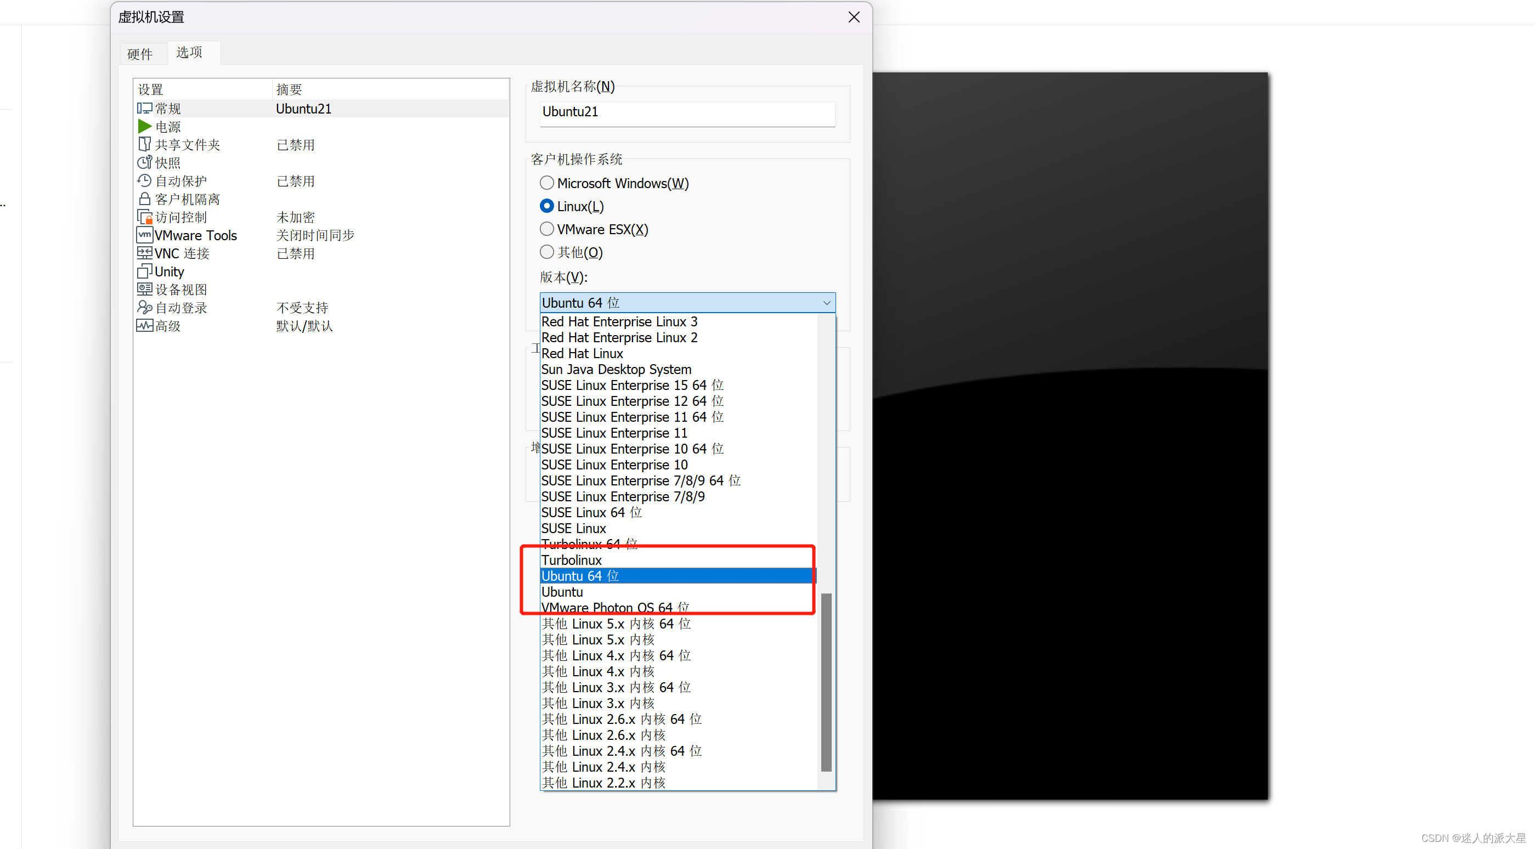Select 其他 Linux 2.4.x 内核 64 位
Viewport: 1535px width, 849px height.
point(679,751)
